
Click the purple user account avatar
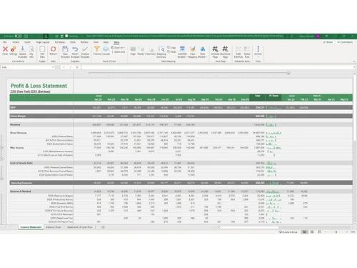(318, 36)
